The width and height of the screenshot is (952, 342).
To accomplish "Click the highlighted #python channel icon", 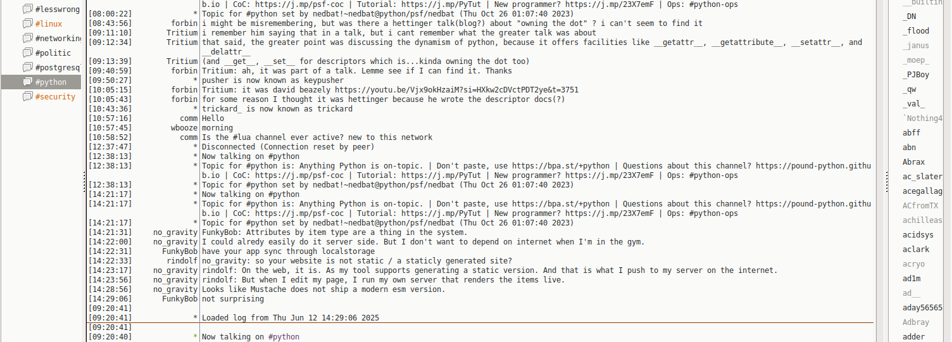I will 27,82.
